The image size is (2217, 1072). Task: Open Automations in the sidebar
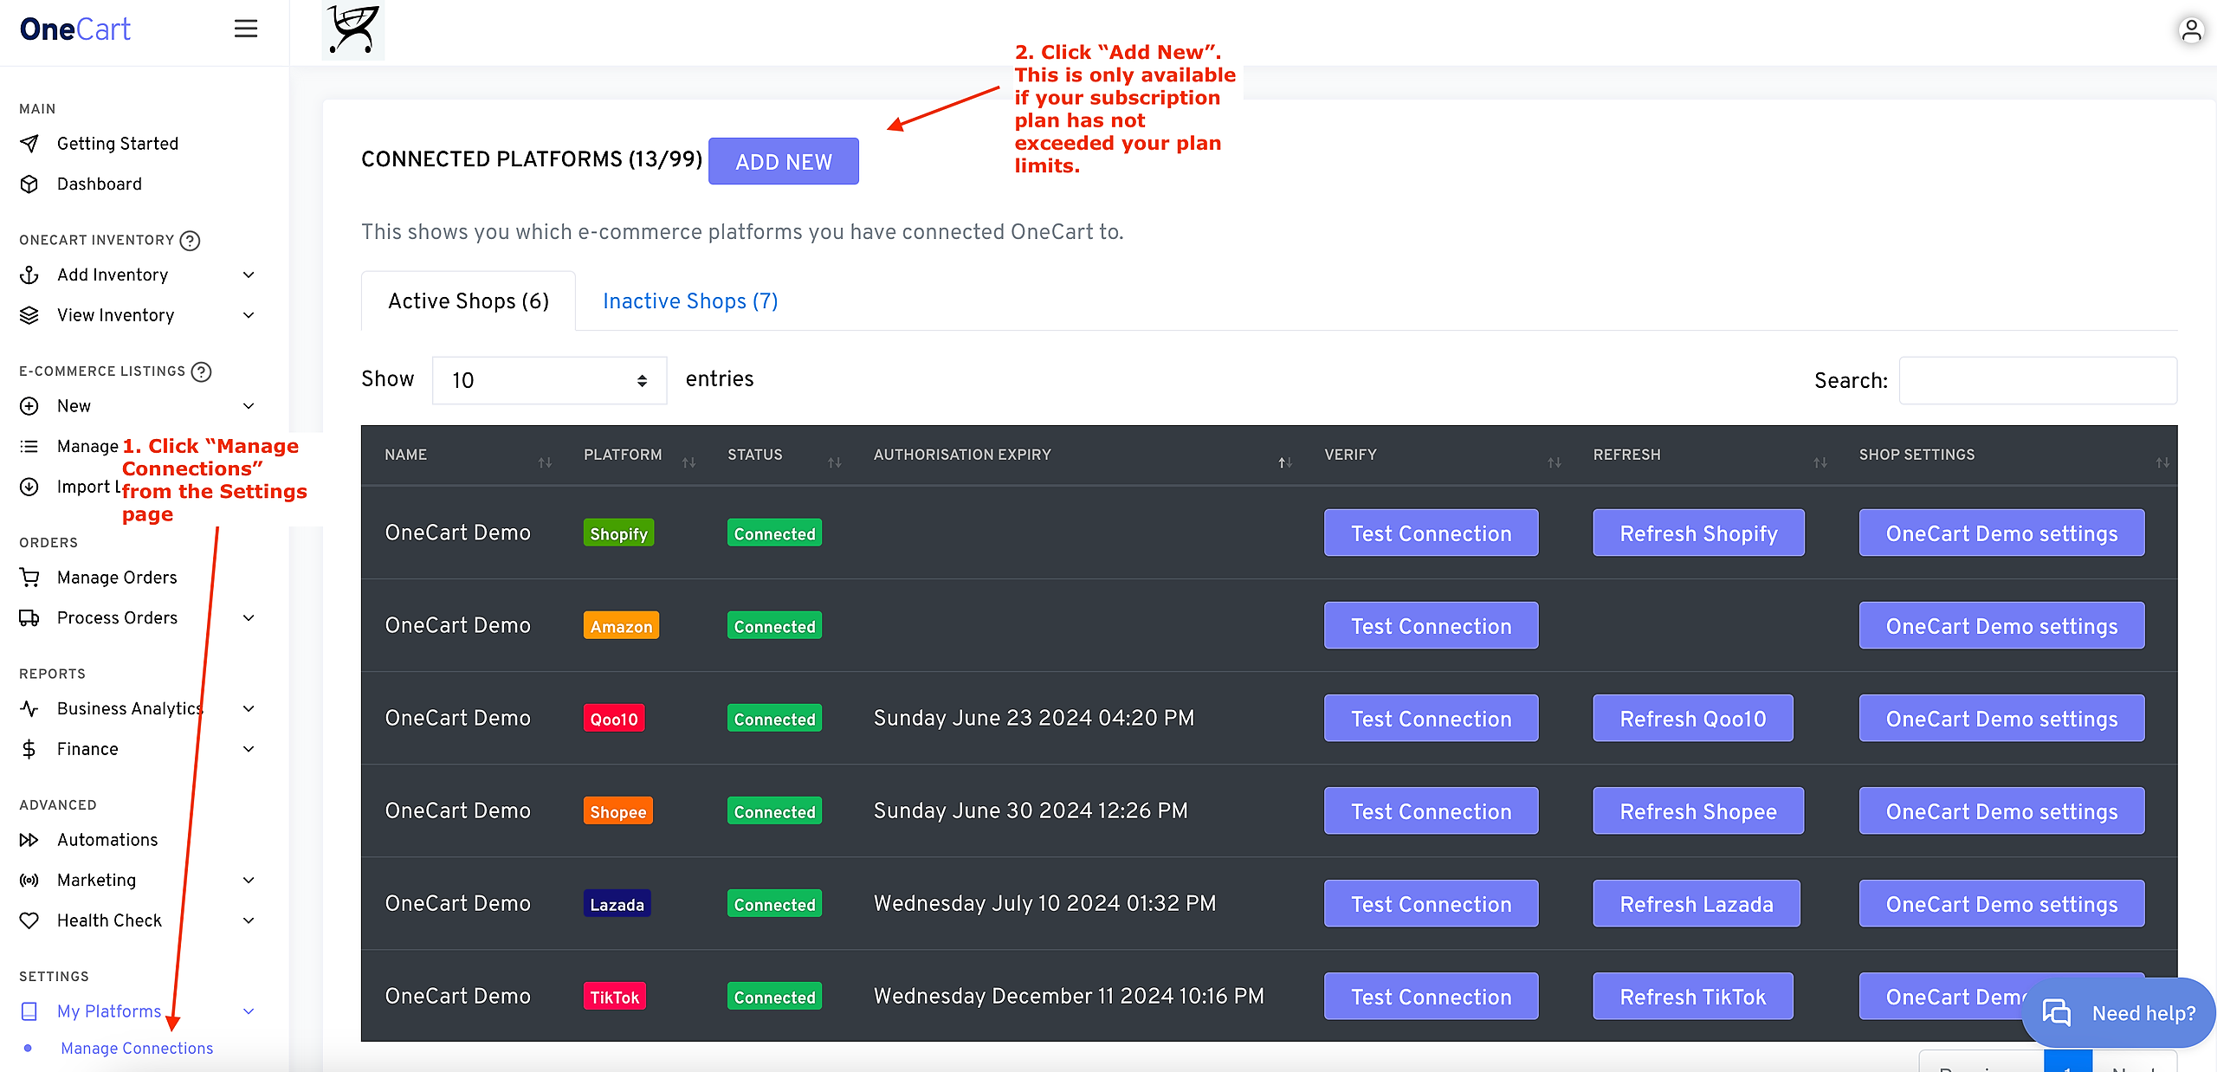point(107,839)
